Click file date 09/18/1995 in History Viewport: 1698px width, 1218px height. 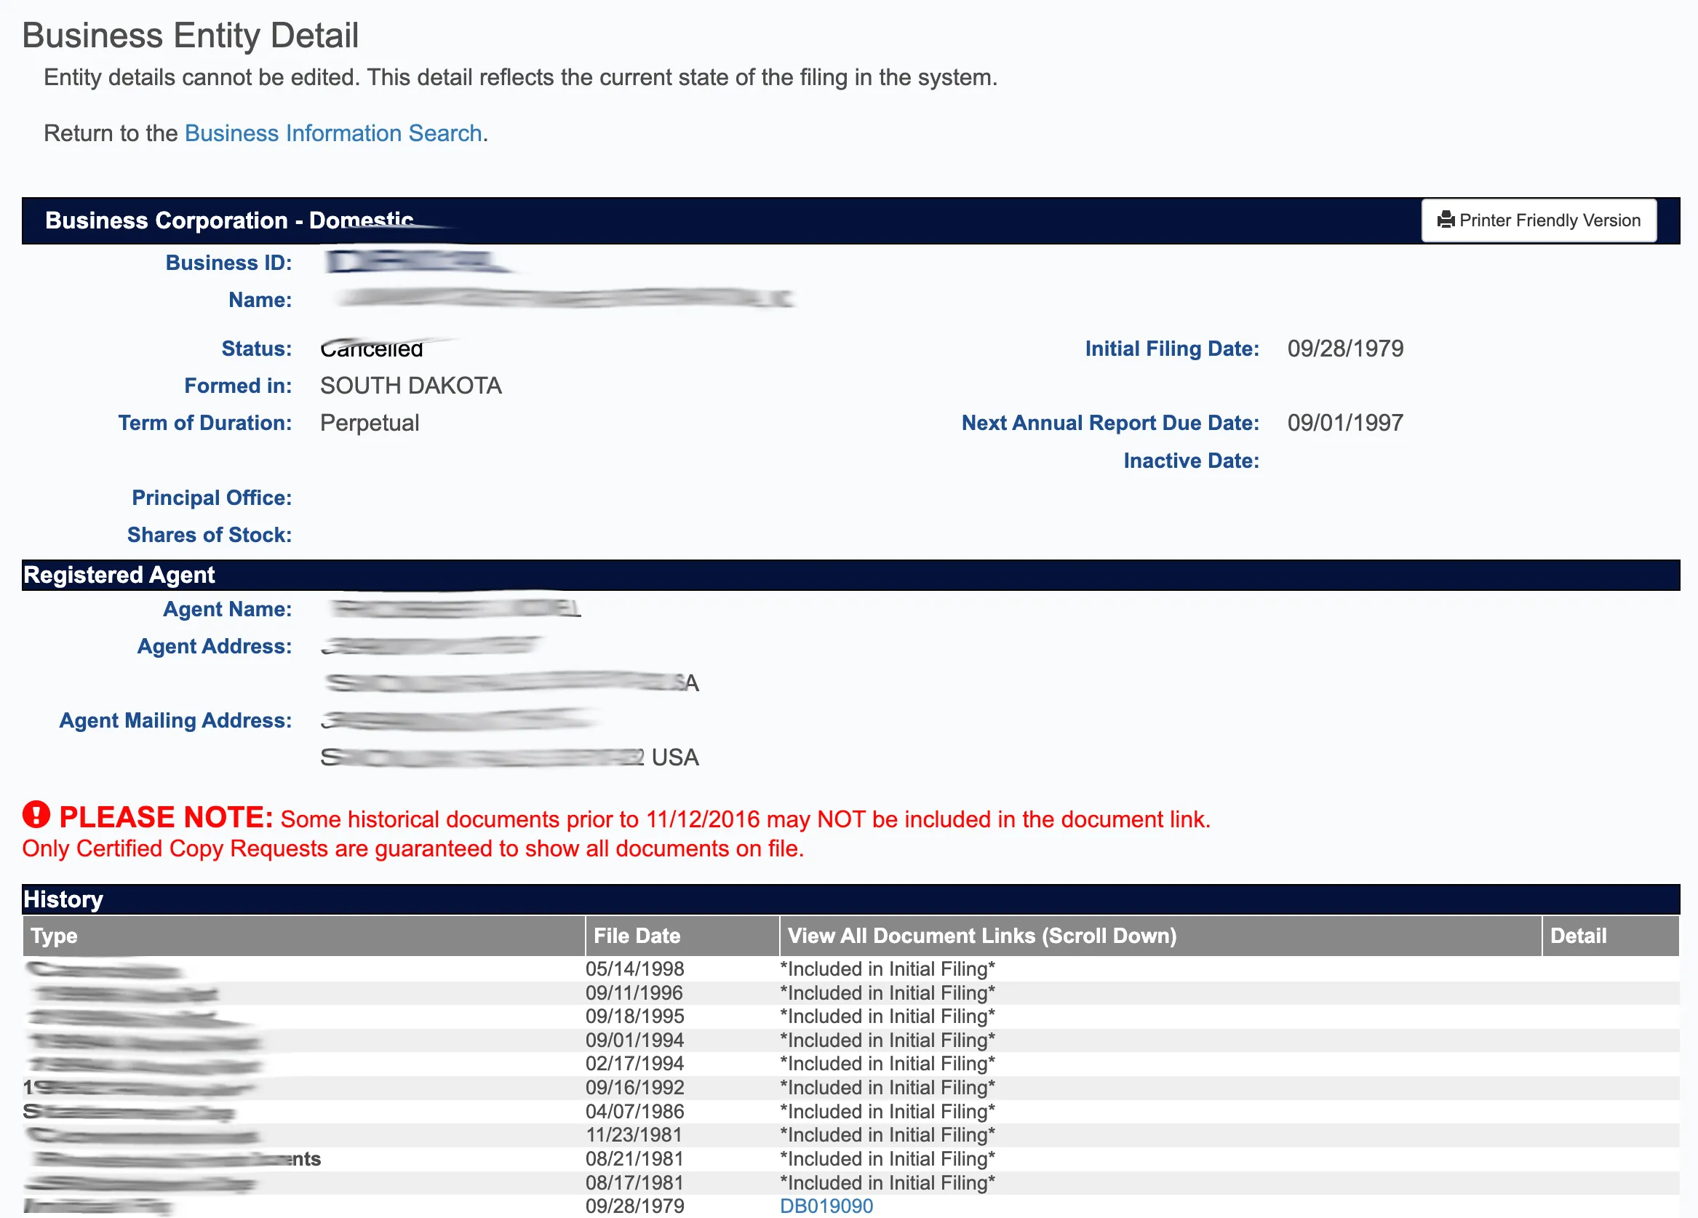pyautogui.click(x=635, y=1016)
